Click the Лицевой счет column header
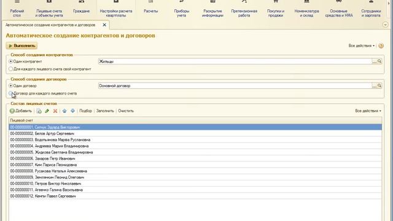The width and height of the screenshot is (393, 221). tap(195, 120)
